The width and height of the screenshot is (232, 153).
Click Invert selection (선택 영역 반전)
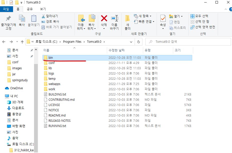pos(203,27)
